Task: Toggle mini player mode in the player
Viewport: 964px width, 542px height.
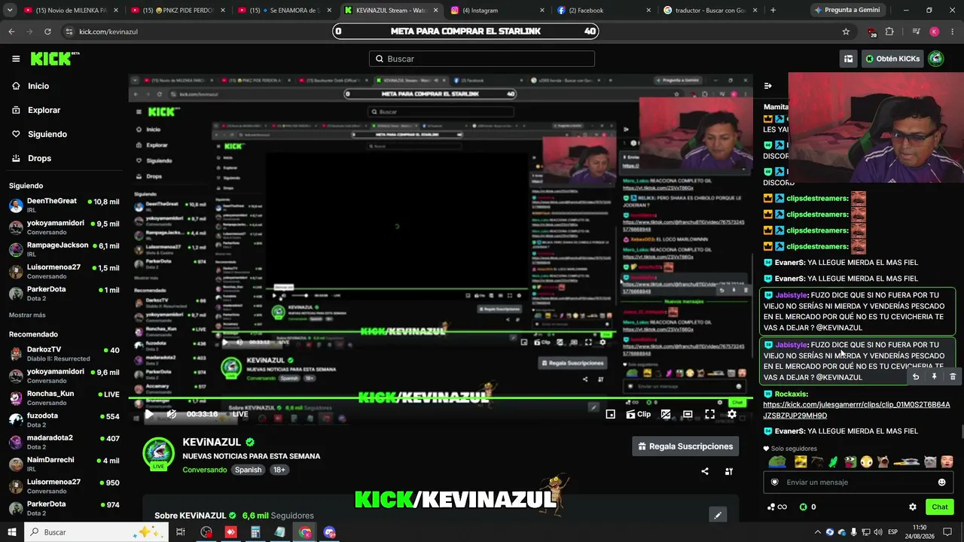Action: tap(611, 414)
